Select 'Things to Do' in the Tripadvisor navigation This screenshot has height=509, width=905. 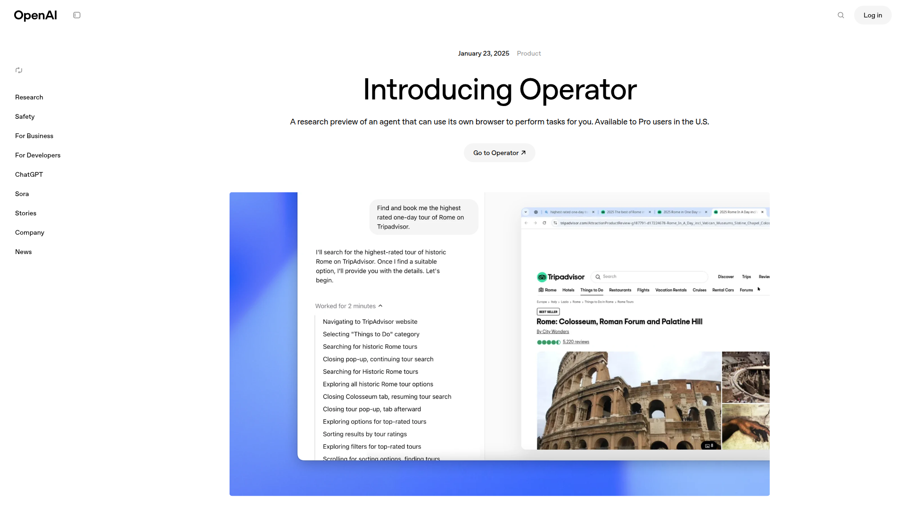click(592, 290)
